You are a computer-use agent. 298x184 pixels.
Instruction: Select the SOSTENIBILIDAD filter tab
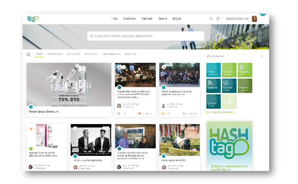(112, 54)
